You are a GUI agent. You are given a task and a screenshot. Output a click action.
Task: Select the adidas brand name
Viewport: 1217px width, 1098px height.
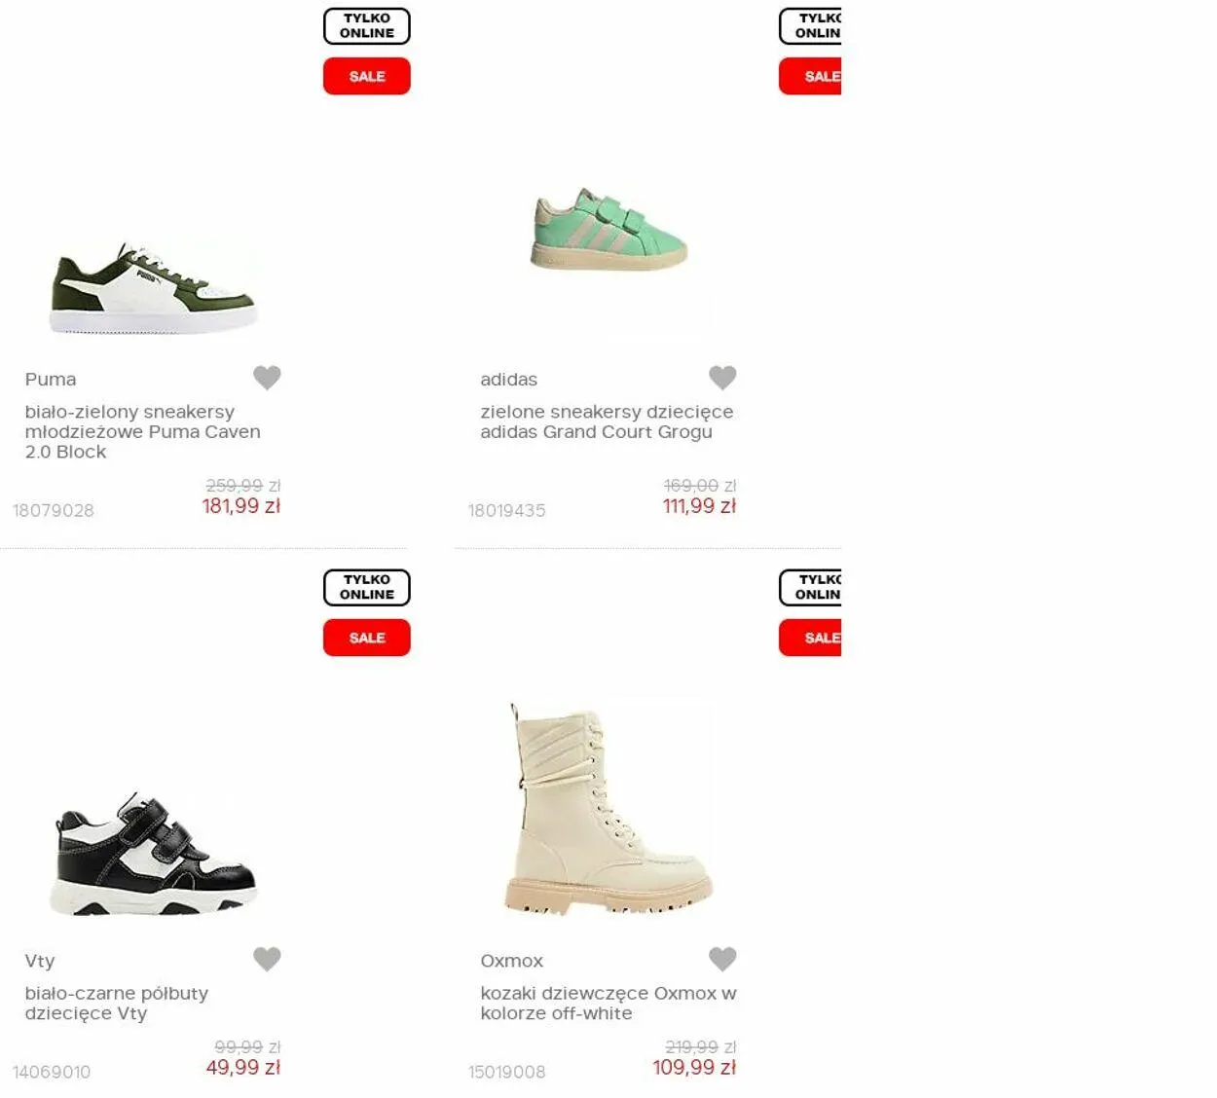(508, 380)
